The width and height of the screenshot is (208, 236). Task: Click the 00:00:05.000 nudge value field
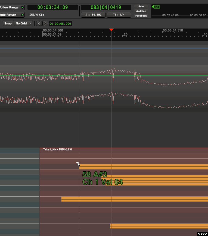coord(60,24)
